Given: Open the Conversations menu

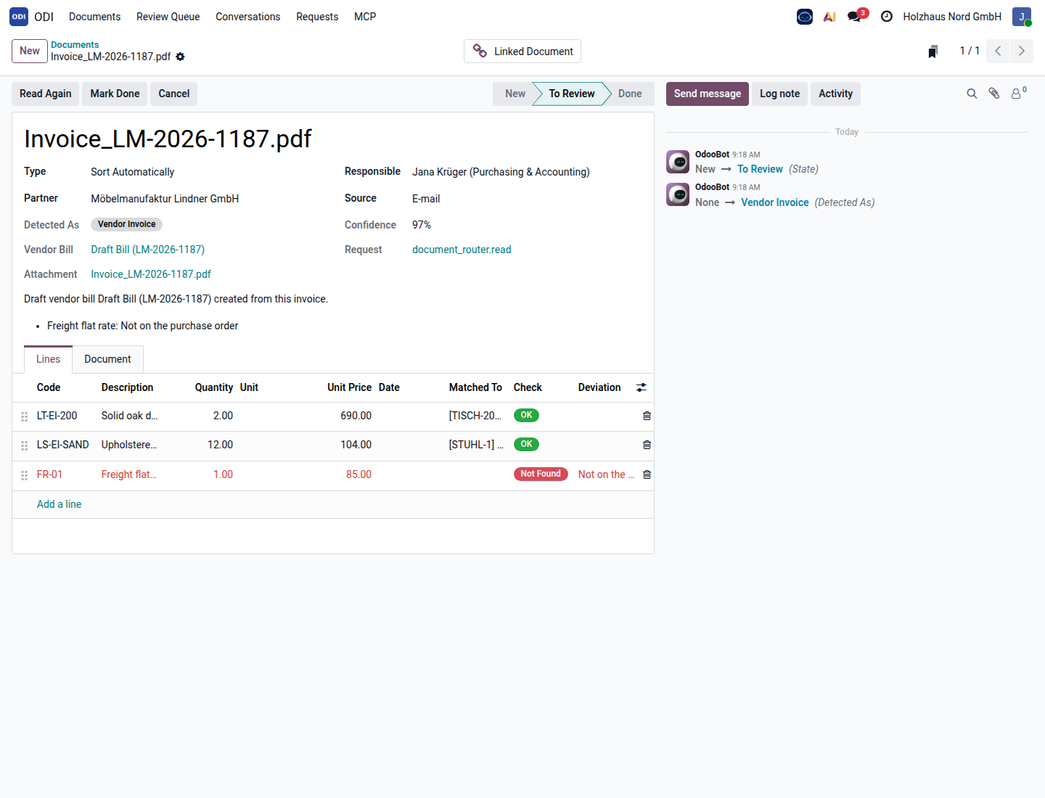Looking at the screenshot, I should [248, 17].
